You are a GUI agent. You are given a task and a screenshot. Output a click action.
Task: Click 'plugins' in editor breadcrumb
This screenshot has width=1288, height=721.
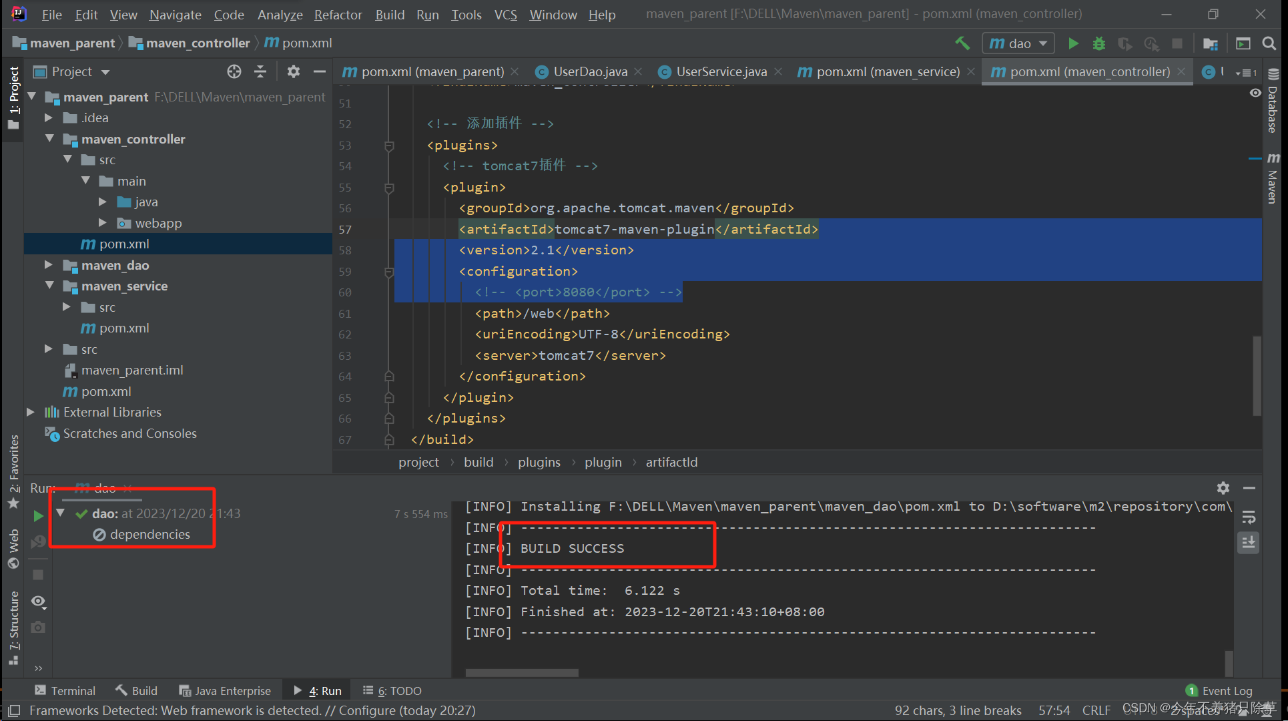539,462
